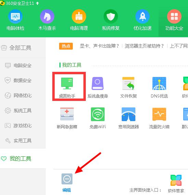Open 软件管家 shortcut icon
The image size is (188, 195).
point(176,180)
